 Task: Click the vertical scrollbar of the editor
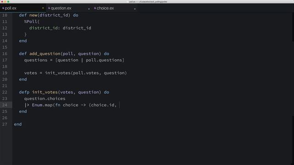point(293,78)
